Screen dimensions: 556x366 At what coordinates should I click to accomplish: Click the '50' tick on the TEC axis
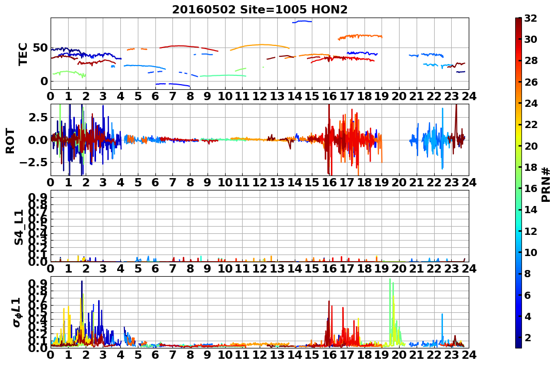pos(40,48)
